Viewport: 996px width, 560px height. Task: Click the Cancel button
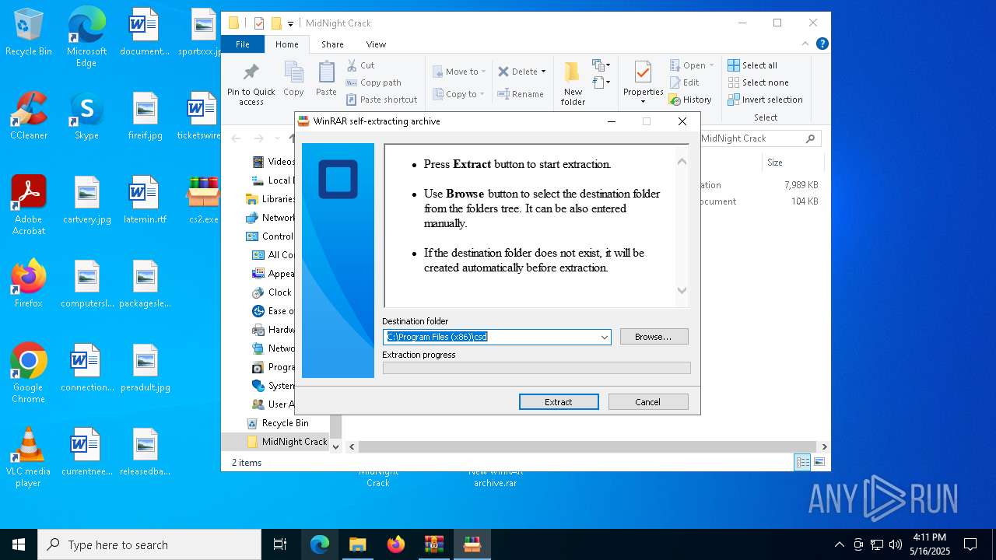click(648, 402)
